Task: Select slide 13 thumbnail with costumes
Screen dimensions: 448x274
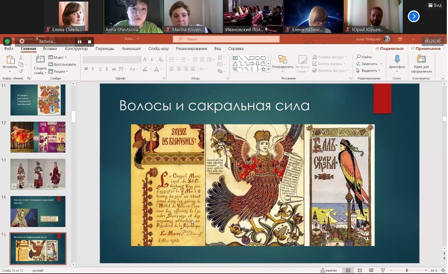Action: tap(38, 174)
